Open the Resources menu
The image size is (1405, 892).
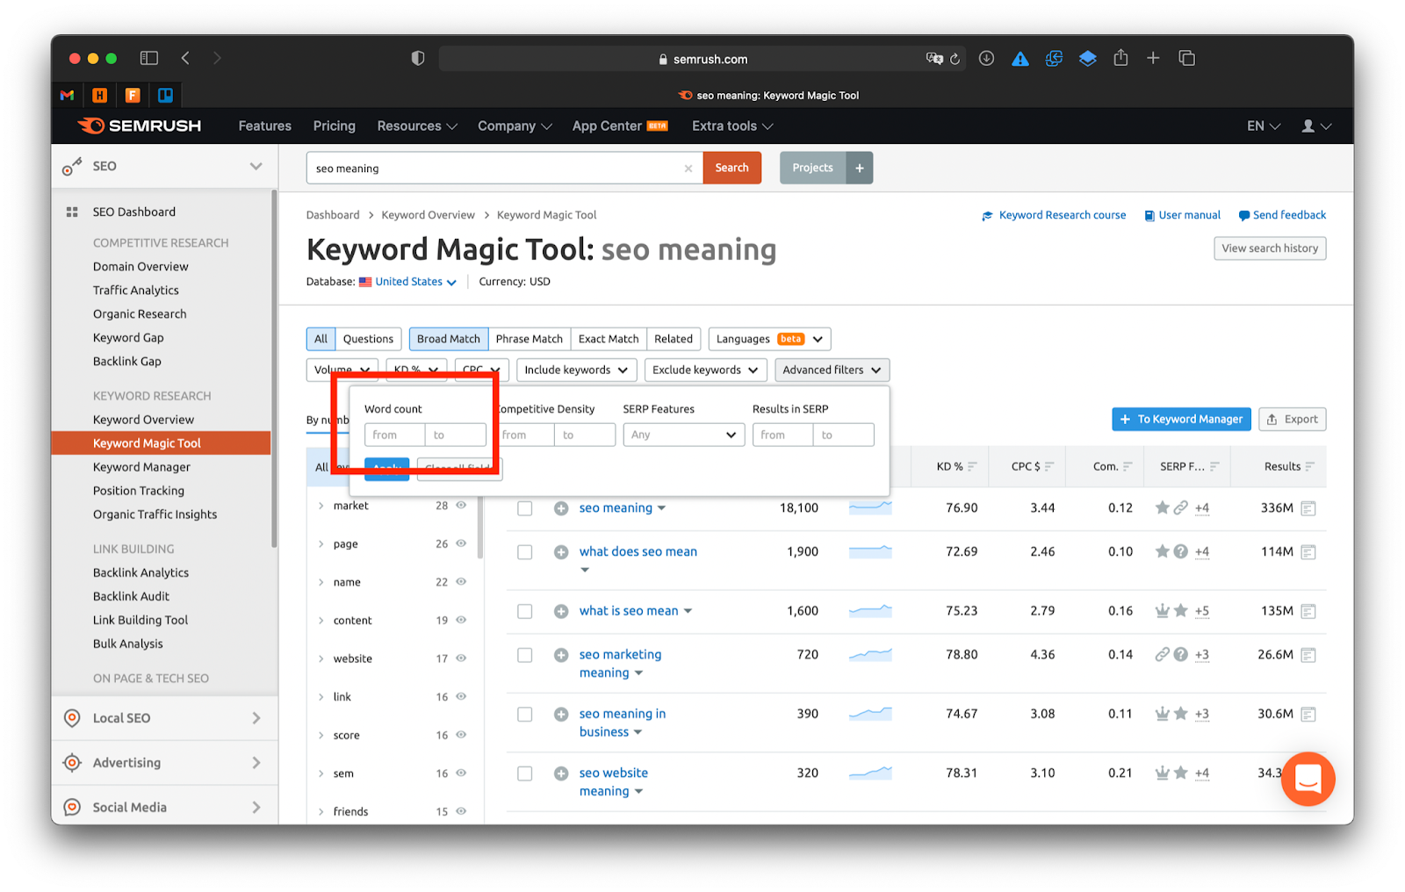coord(417,126)
